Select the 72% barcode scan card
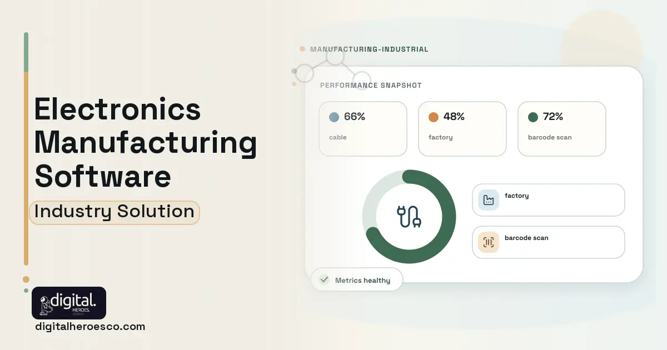The image size is (667, 350). pyautogui.click(x=562, y=129)
